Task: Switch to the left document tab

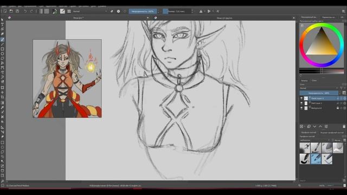Action: point(78,18)
